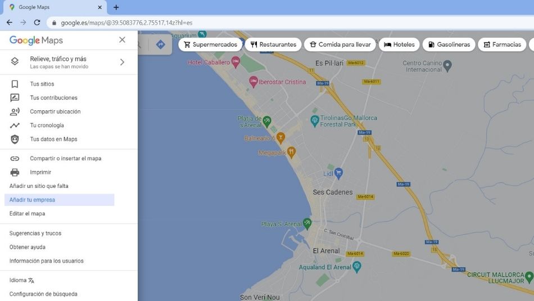This screenshot has width=534, height=301.
Task: Close the Google Maps side menu
Action: pos(122,40)
